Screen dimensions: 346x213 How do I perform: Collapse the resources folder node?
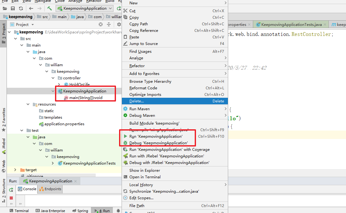coord(28,104)
